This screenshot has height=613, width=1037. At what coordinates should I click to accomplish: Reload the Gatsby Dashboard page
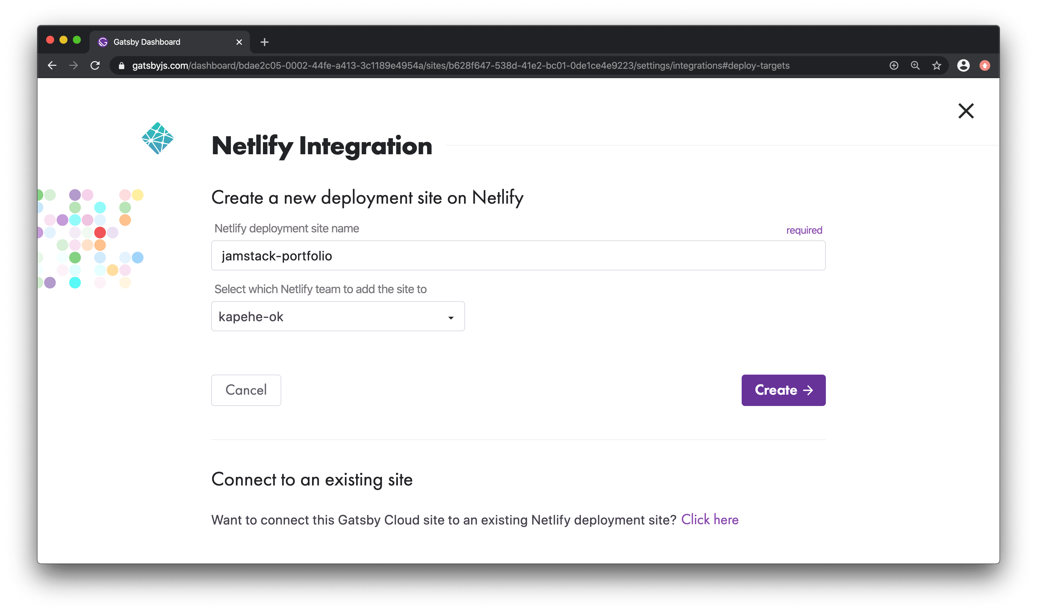pos(95,65)
